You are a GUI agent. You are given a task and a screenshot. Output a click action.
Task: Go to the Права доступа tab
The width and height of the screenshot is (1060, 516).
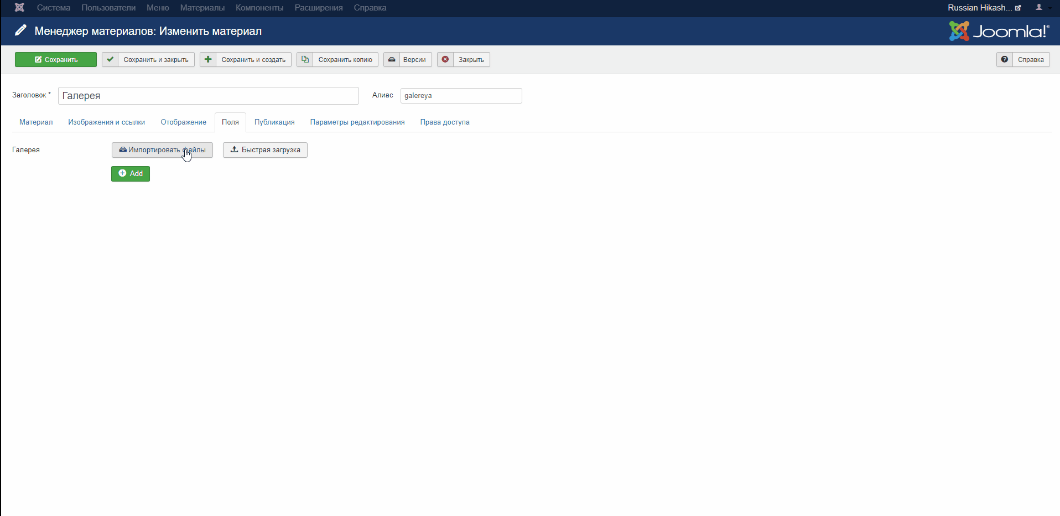click(x=445, y=122)
